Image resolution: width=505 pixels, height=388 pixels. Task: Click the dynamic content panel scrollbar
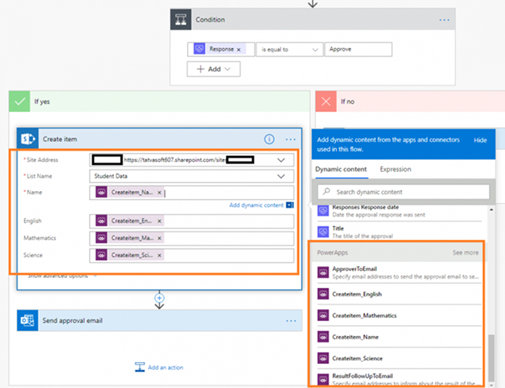491,358
